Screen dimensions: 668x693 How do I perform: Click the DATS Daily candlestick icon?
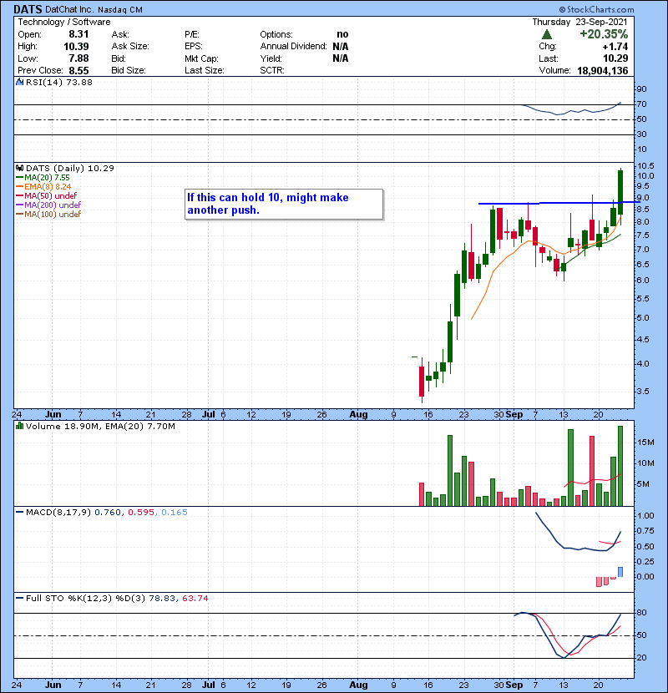[x=20, y=168]
